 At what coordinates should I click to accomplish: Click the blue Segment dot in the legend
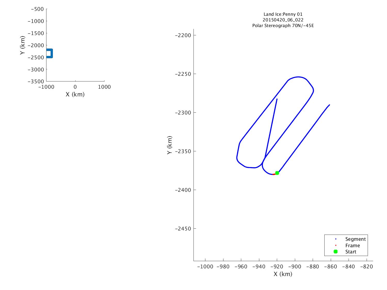point(335,239)
